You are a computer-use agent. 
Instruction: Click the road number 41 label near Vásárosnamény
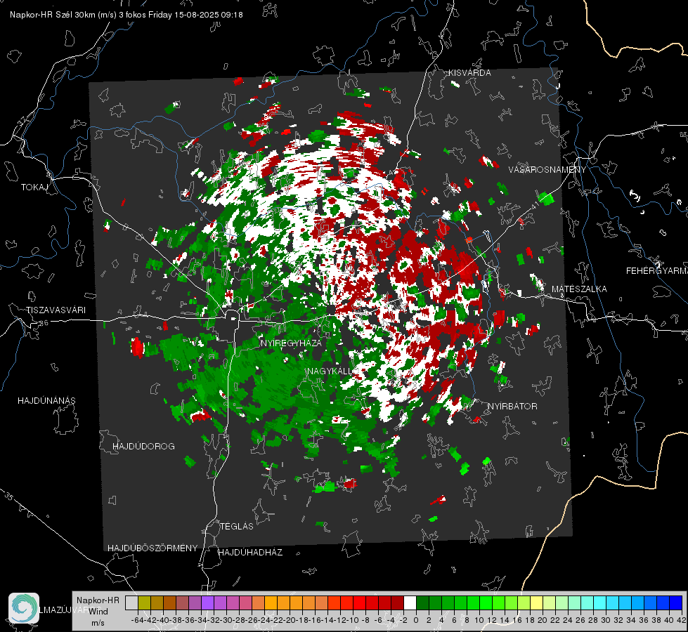(x=534, y=206)
